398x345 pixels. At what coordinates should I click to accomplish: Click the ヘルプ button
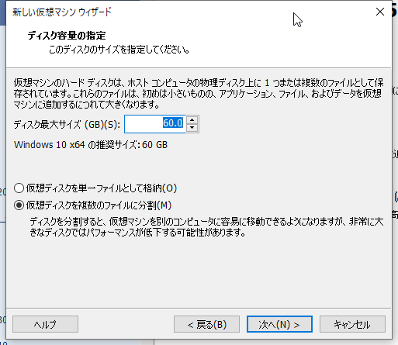tap(45, 324)
